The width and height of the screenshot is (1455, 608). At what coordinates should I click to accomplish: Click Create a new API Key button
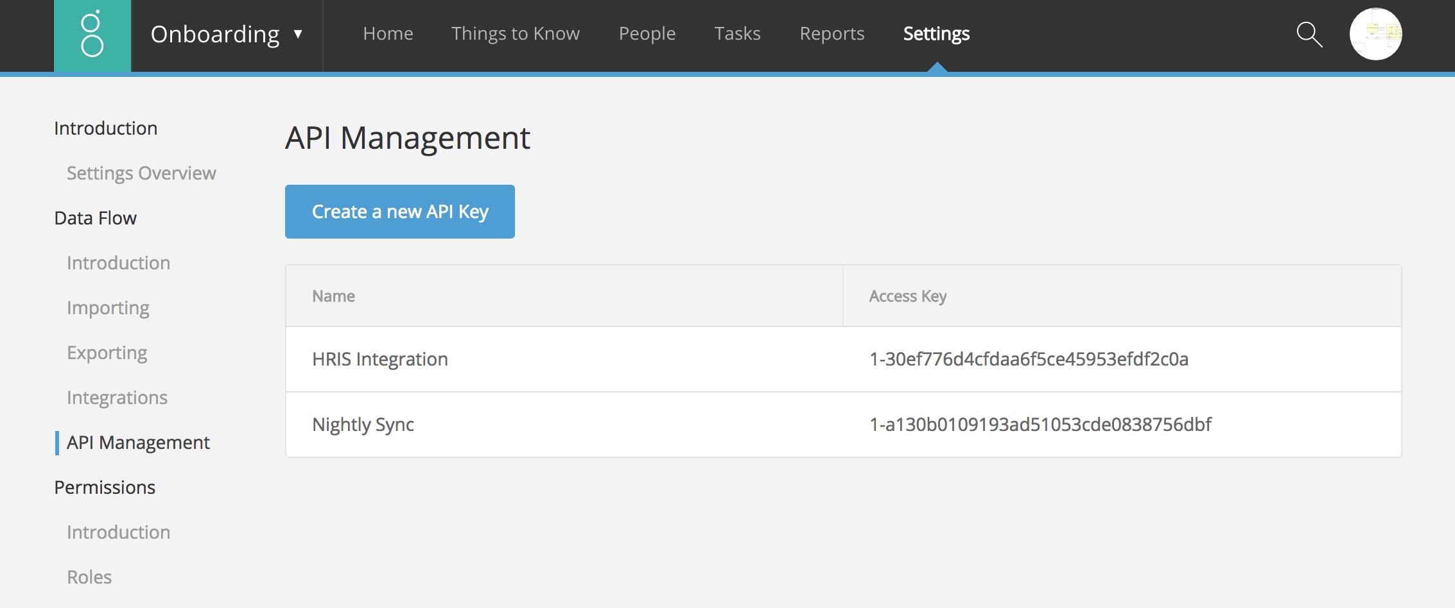click(400, 212)
